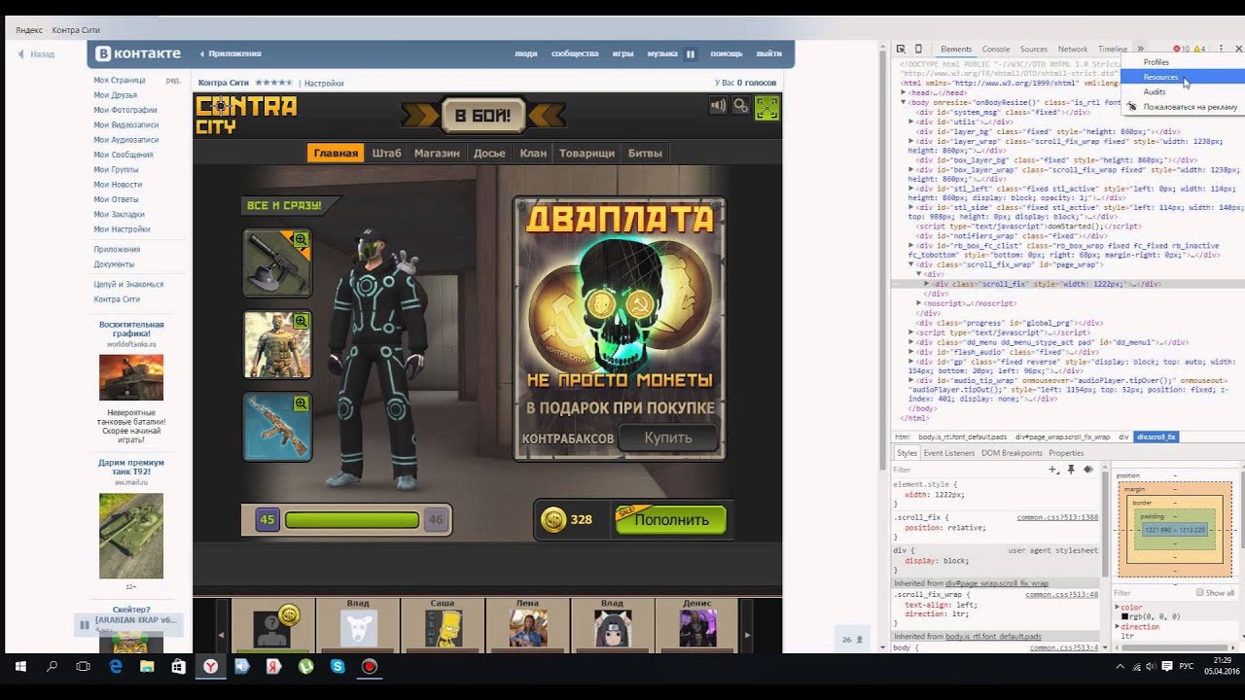Viewport: 1245px width, 700px height.
Task: Open DevTools three-dot customize menu
Action: (x=1220, y=49)
